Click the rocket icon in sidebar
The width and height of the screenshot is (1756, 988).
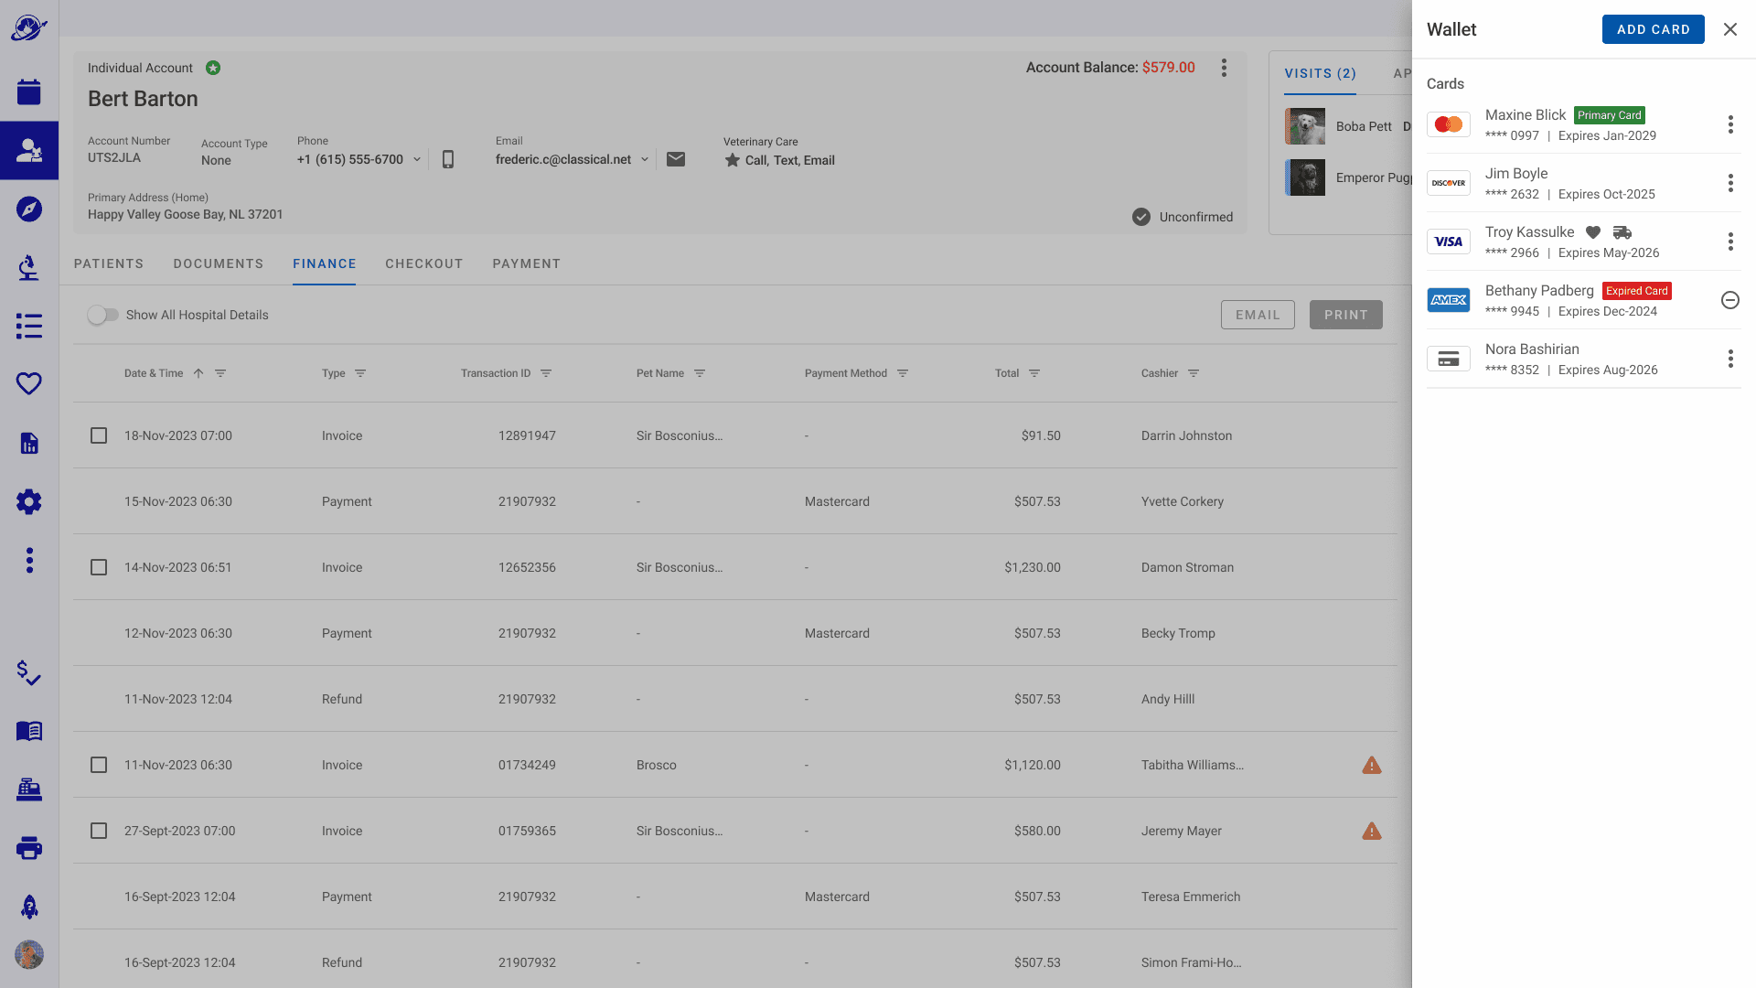(x=29, y=906)
